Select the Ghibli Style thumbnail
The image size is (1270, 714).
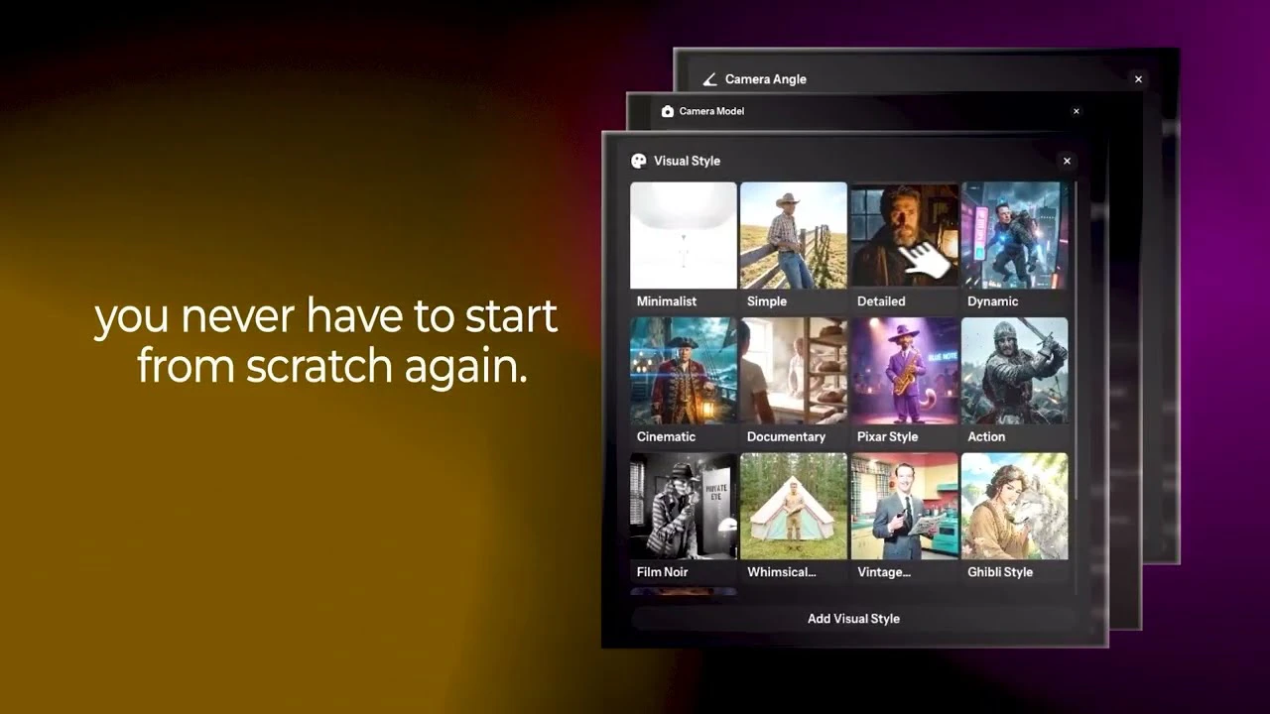[1015, 506]
